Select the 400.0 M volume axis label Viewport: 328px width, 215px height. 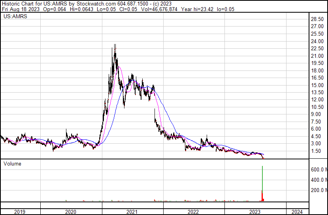[x=317, y=180]
